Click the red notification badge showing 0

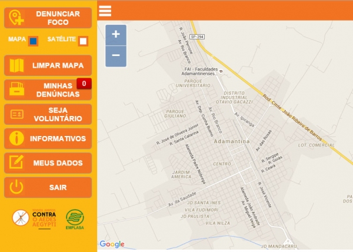pos(84,84)
